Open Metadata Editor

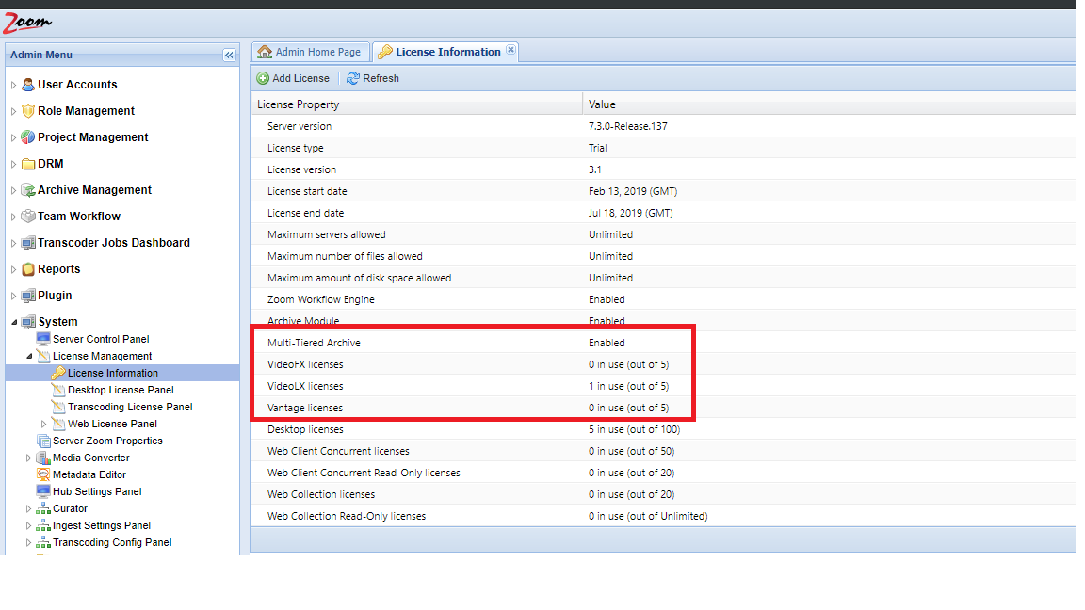(x=89, y=474)
